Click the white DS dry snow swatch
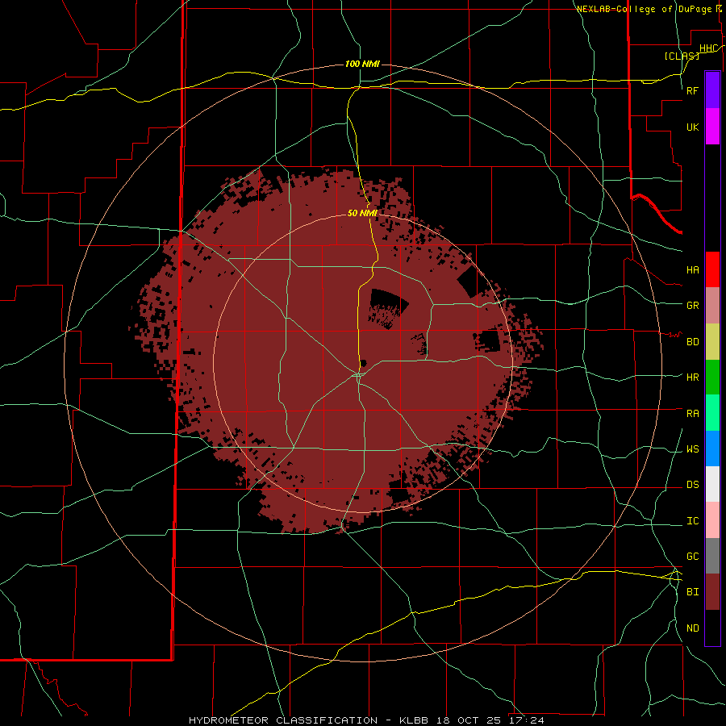 click(712, 484)
